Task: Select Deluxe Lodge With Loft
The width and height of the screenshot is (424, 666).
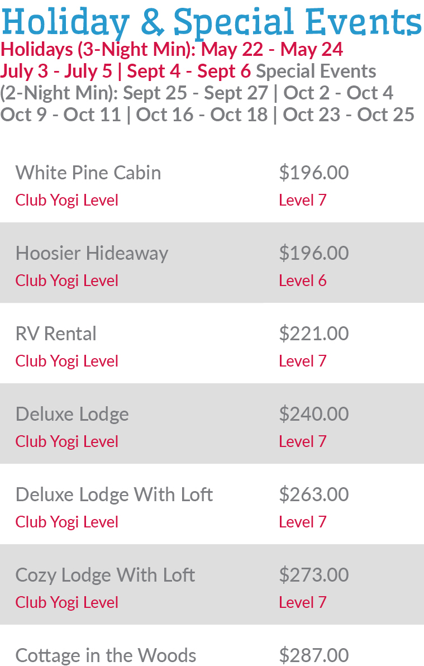Action: coord(114,494)
